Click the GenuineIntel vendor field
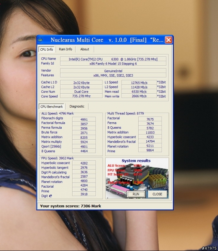Viewport: 218px width, 251px height. pos(113,71)
